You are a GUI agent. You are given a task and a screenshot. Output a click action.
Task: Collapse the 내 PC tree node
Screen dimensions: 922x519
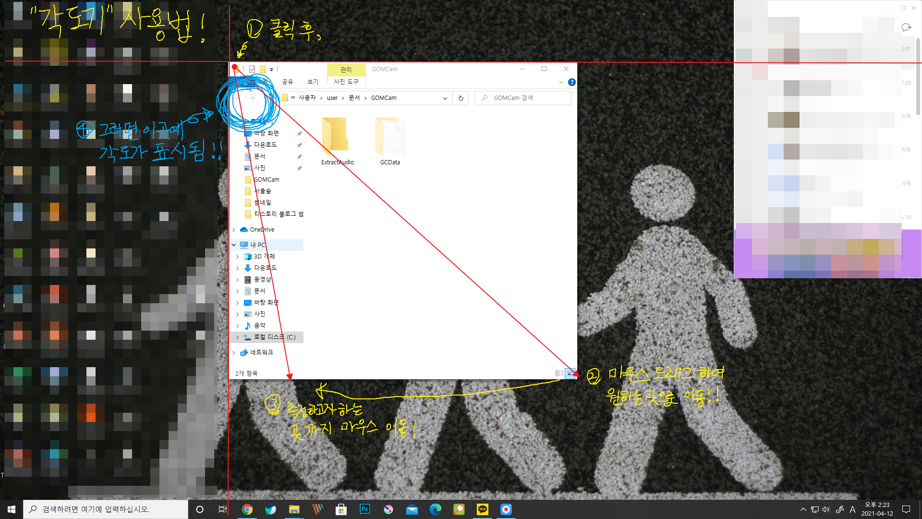[234, 245]
